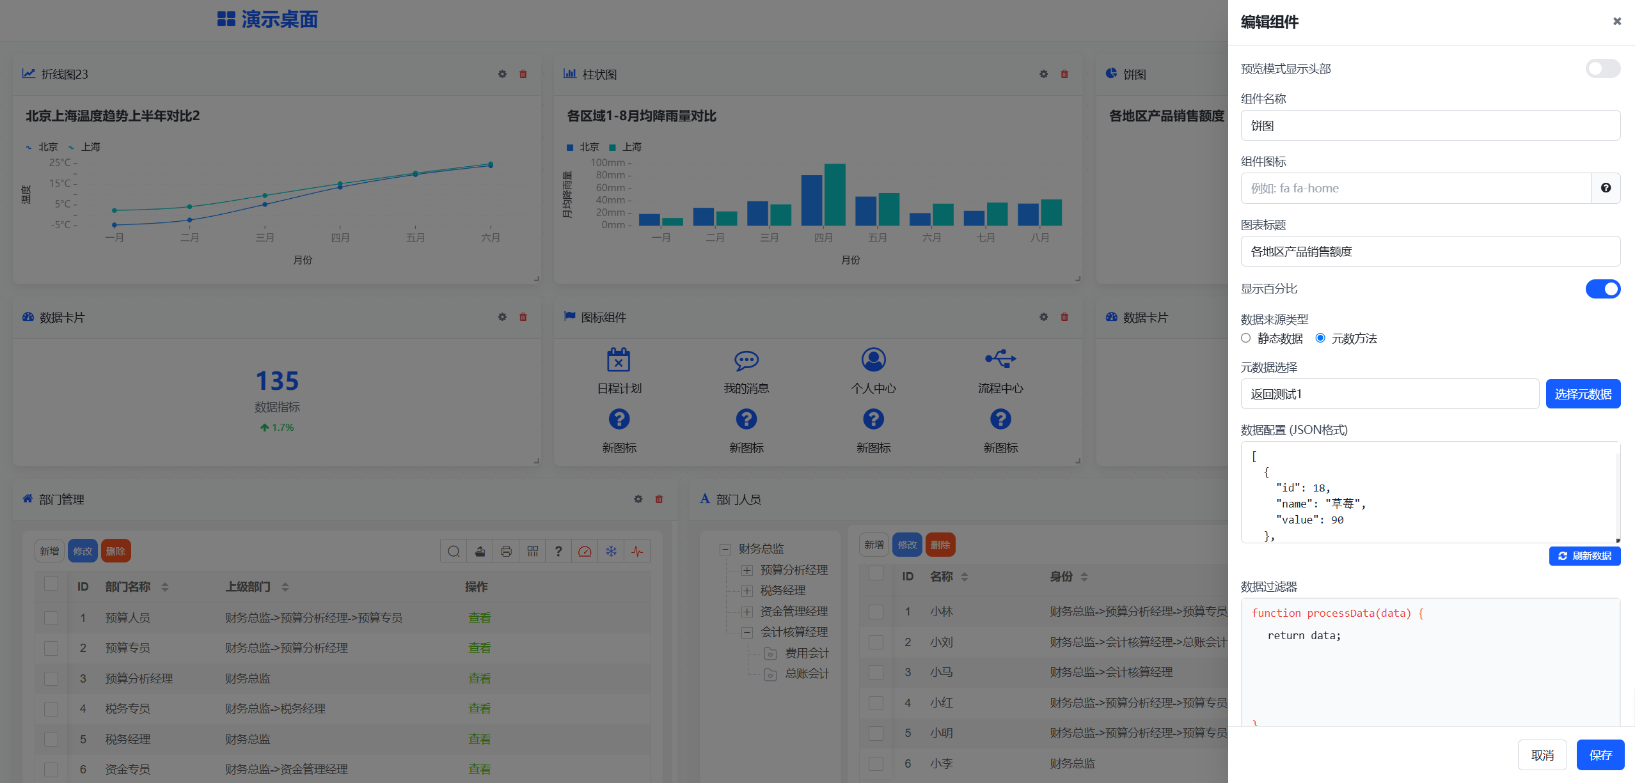Sort the table by 部门名称 column
Viewport: 1635px width, 783px height.
coord(164,587)
